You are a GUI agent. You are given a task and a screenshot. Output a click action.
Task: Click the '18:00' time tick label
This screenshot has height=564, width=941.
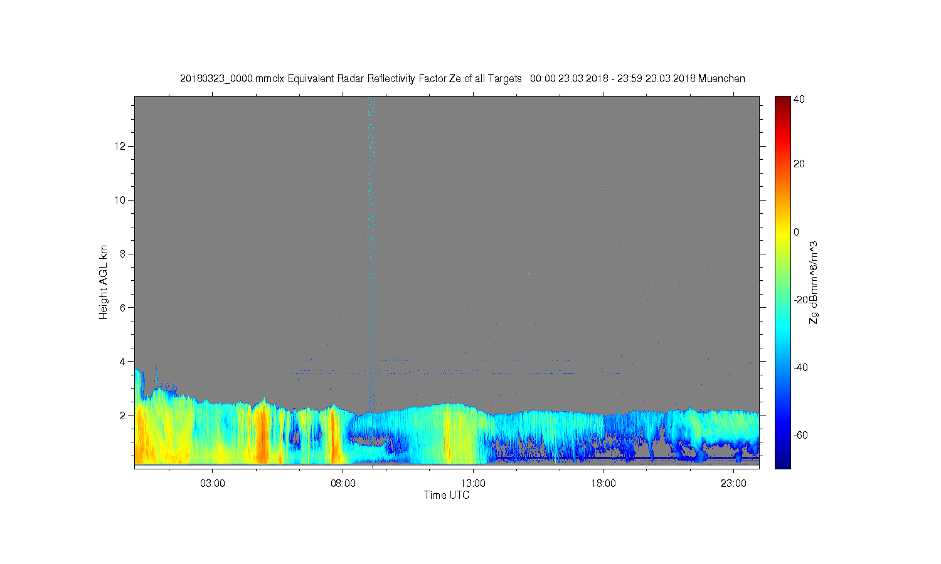pos(603,484)
